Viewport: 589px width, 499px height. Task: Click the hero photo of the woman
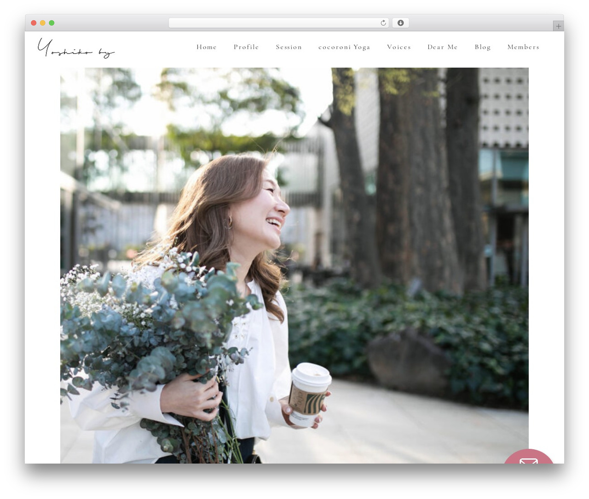(294, 266)
